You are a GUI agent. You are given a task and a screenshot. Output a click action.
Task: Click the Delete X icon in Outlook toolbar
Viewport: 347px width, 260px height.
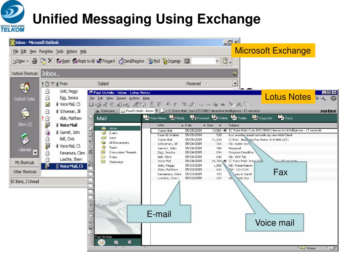[50, 61]
